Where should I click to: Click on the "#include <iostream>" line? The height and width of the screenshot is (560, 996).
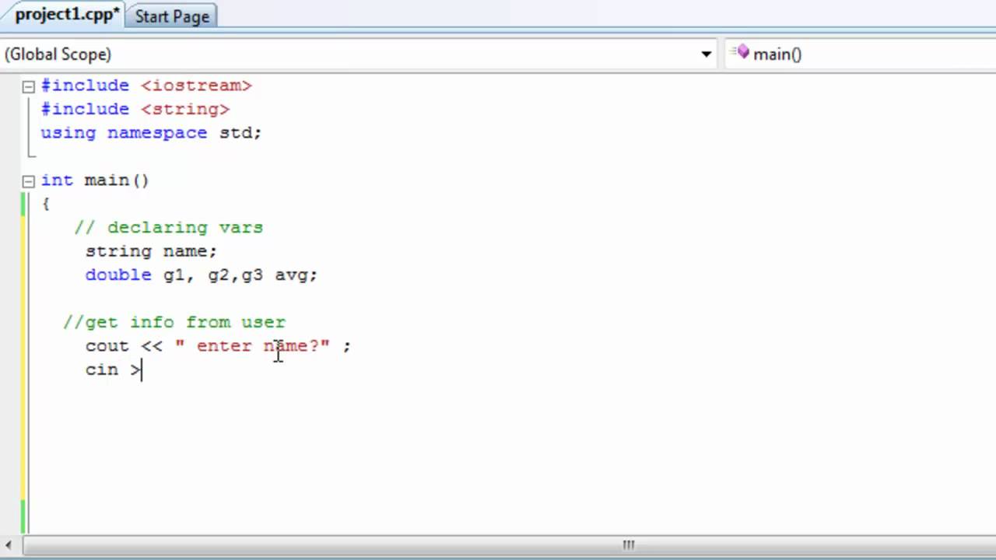pos(146,86)
